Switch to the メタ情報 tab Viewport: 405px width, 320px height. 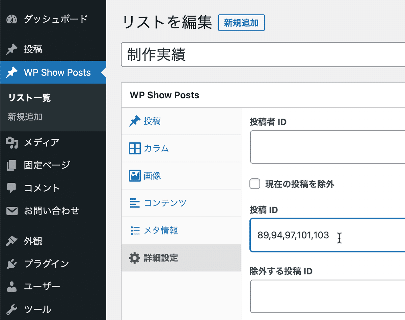[x=181, y=230]
